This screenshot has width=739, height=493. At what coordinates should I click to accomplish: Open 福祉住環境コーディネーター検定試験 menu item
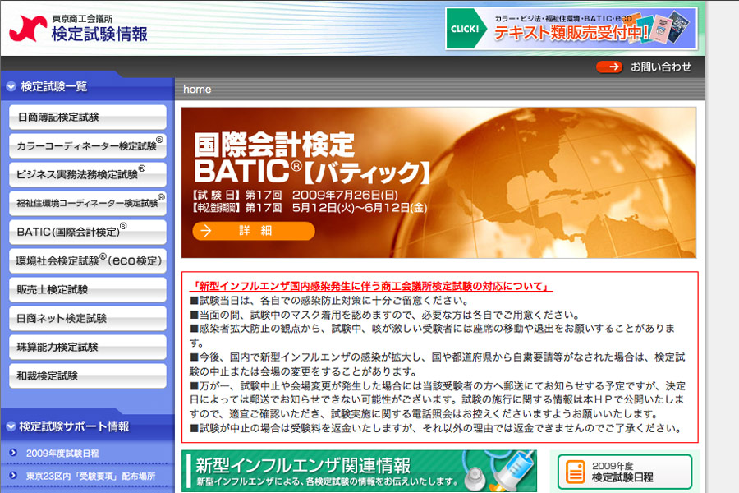(88, 203)
